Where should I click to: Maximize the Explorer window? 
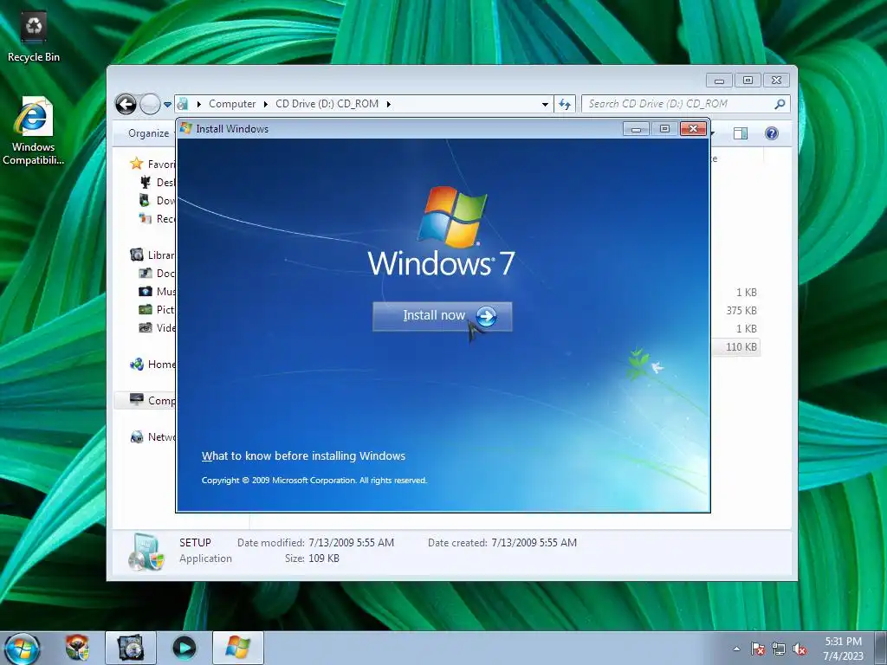click(748, 81)
